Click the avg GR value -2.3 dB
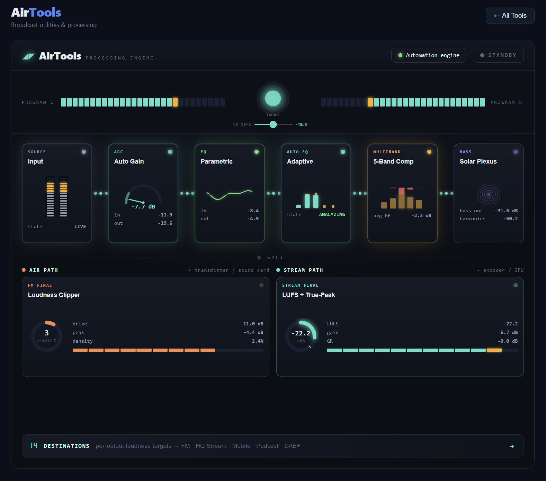546x481 pixels. [421, 216]
